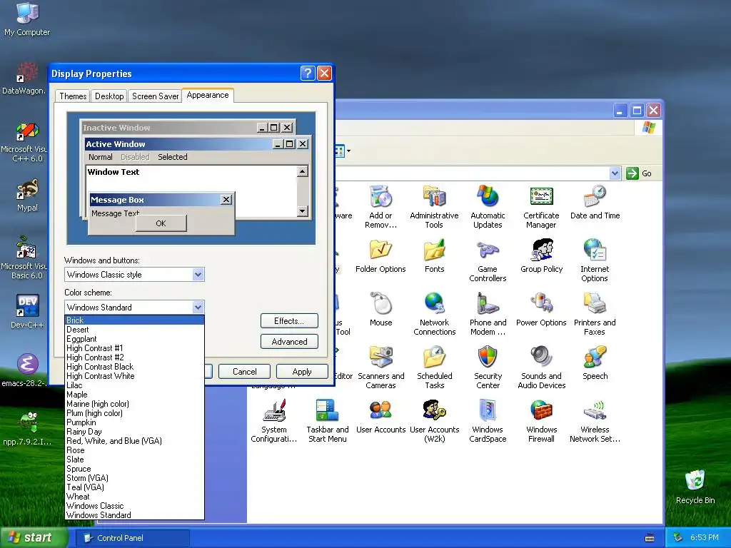Image resolution: width=731 pixels, height=548 pixels.
Task: Open address bar dropdown in Control Panel
Action: point(615,173)
